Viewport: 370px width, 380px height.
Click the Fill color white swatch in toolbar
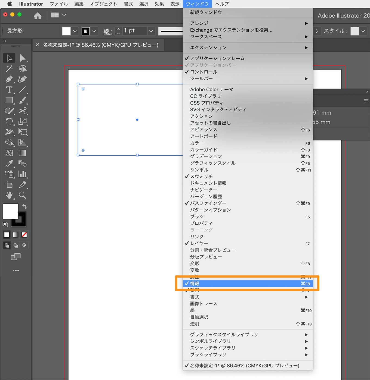(10, 211)
